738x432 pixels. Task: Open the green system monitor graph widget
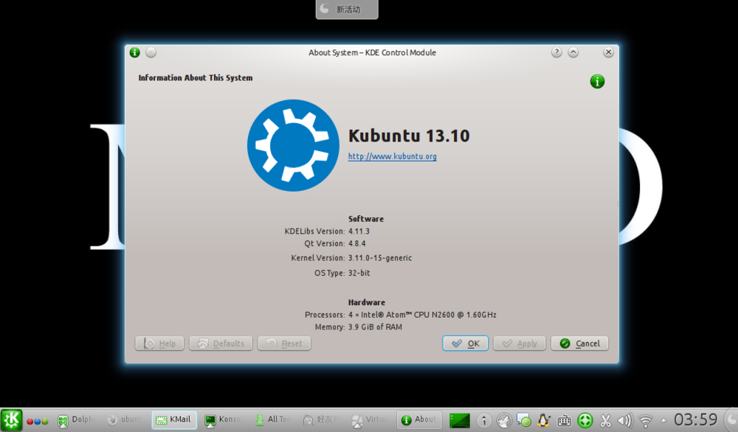click(x=459, y=420)
